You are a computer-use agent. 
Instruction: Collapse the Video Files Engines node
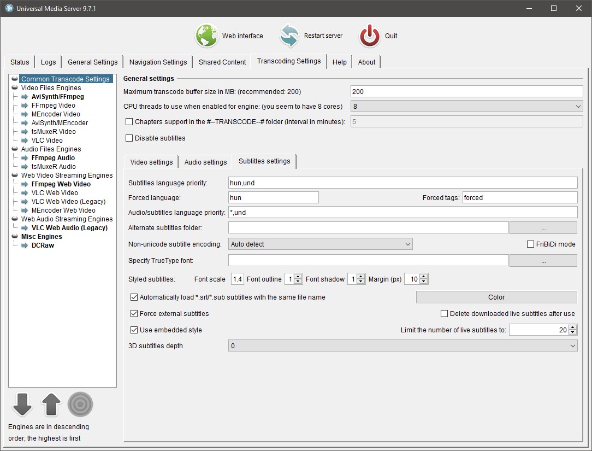[x=15, y=87]
